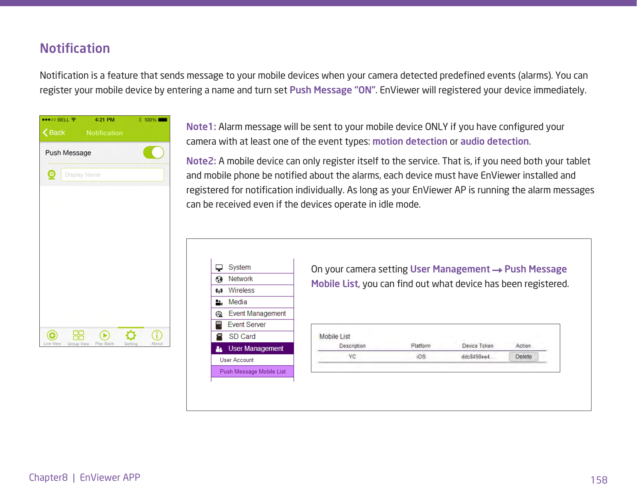Click the Notification page heading
Screen dimensions: 637x492
pyautogui.click(x=75, y=48)
